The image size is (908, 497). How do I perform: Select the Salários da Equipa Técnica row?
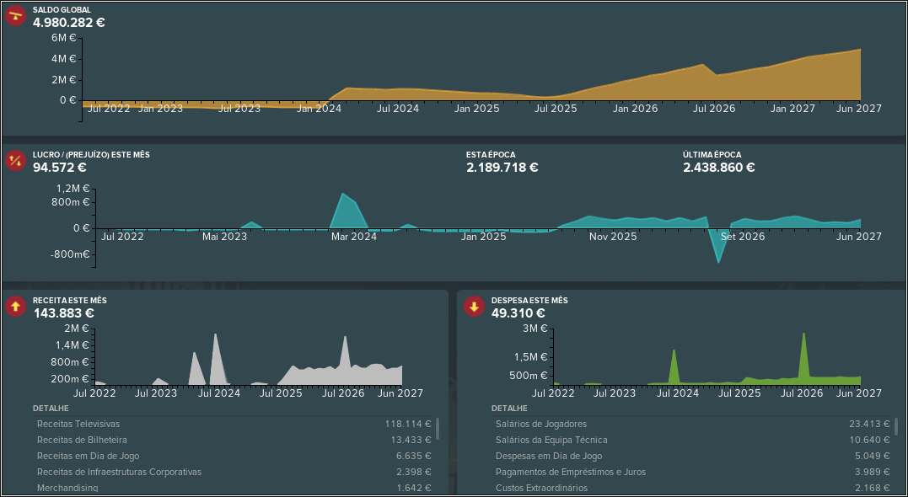692,441
